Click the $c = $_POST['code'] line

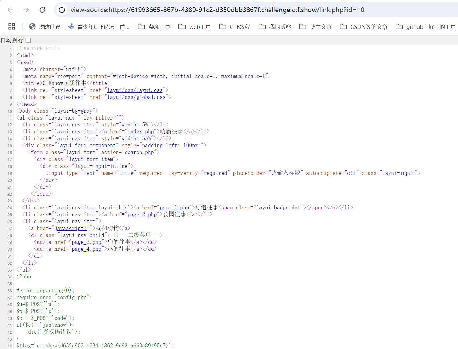[x=45, y=318]
